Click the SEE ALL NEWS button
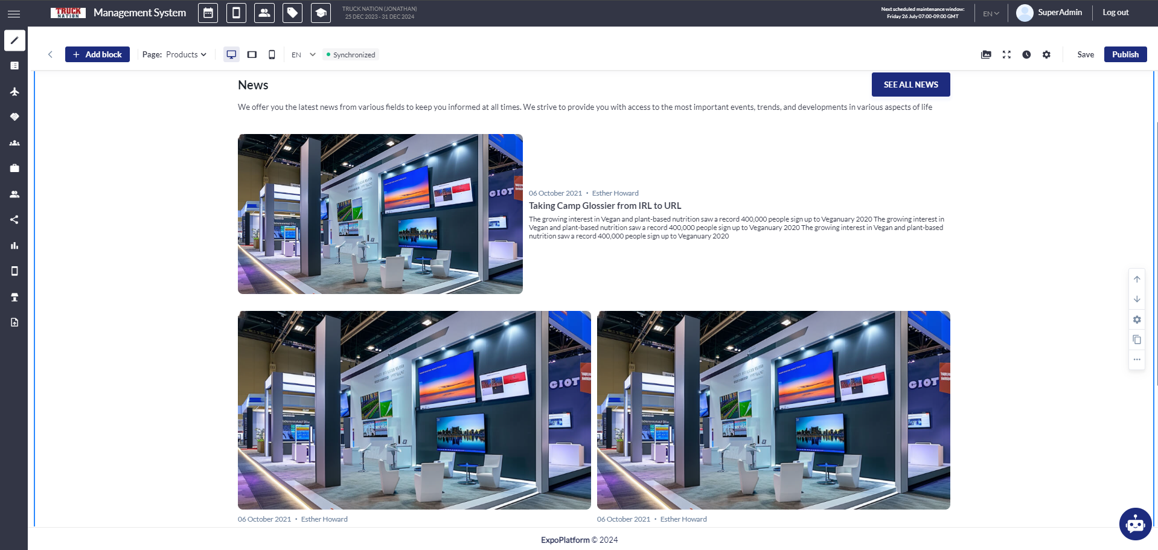The image size is (1158, 550). tap(910, 85)
